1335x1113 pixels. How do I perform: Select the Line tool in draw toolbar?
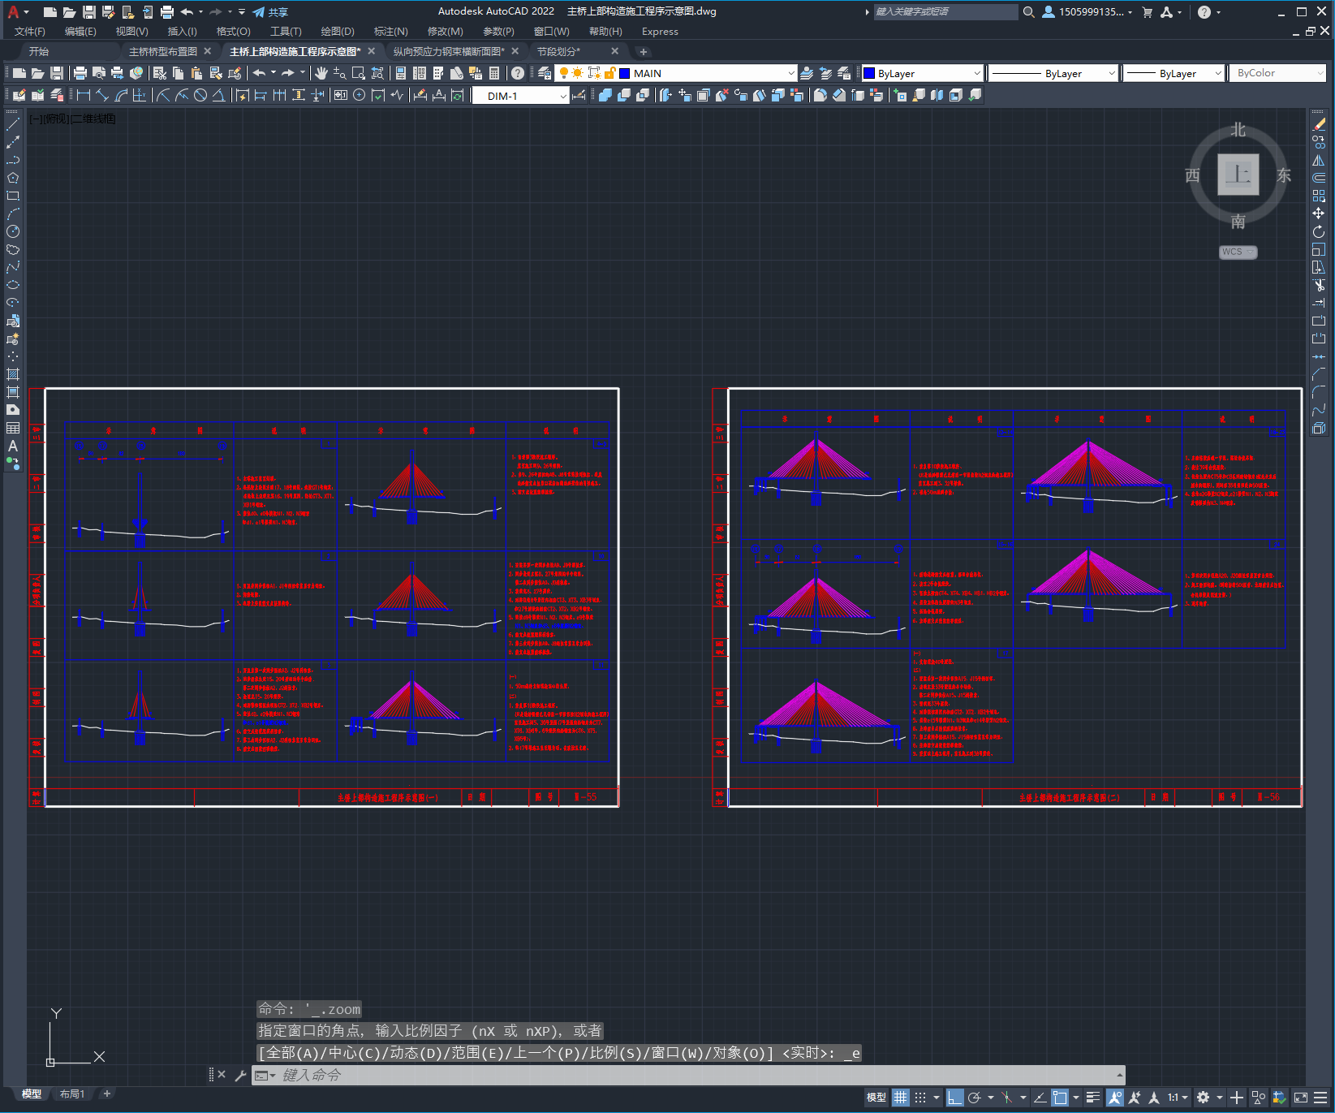click(x=13, y=124)
